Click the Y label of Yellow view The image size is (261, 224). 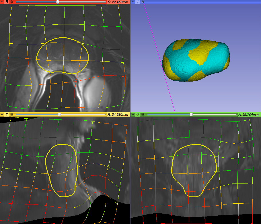click(7, 114)
